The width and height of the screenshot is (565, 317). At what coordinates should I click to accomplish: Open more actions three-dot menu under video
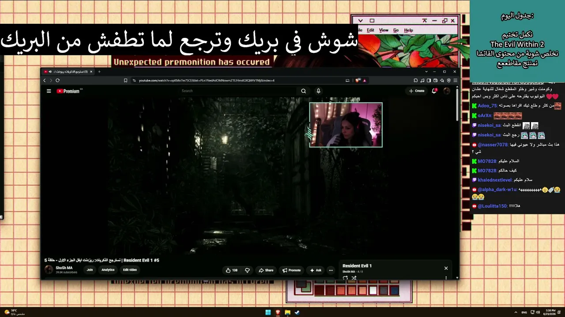pos(331,270)
